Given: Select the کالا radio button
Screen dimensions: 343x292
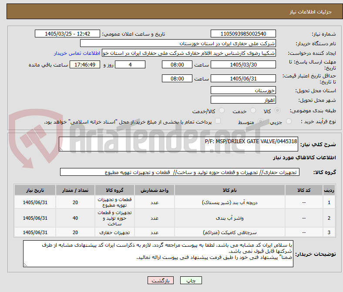Looking at the screenshot, I should coord(277,111).
